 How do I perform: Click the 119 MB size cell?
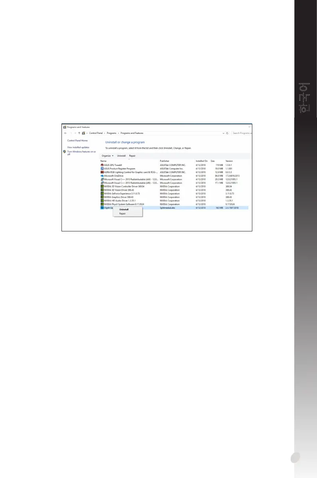coord(219,165)
